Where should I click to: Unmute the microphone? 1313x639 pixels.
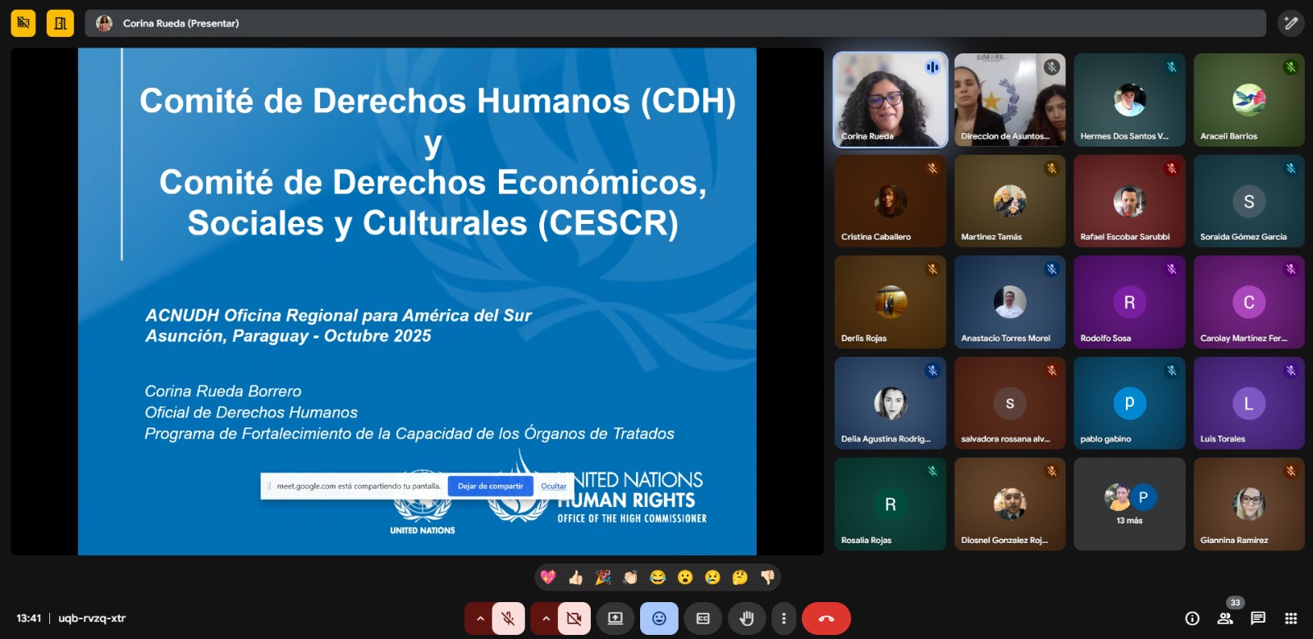click(509, 618)
